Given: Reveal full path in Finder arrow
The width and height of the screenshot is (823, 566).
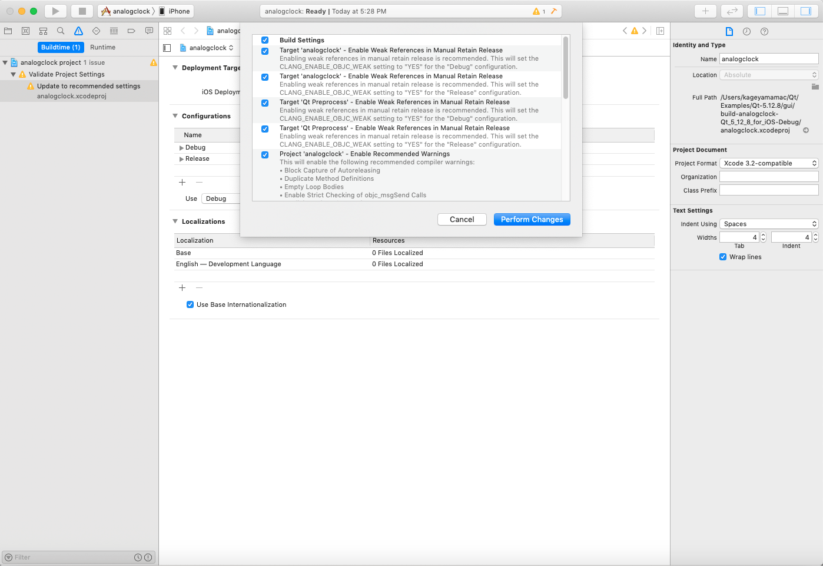Looking at the screenshot, I should (806, 130).
